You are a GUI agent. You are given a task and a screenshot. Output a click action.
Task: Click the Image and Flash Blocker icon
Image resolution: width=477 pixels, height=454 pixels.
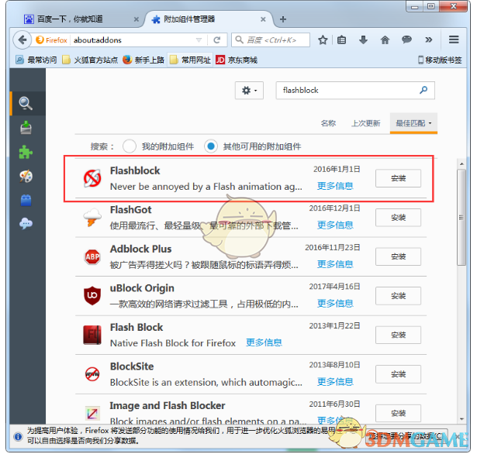(92, 413)
